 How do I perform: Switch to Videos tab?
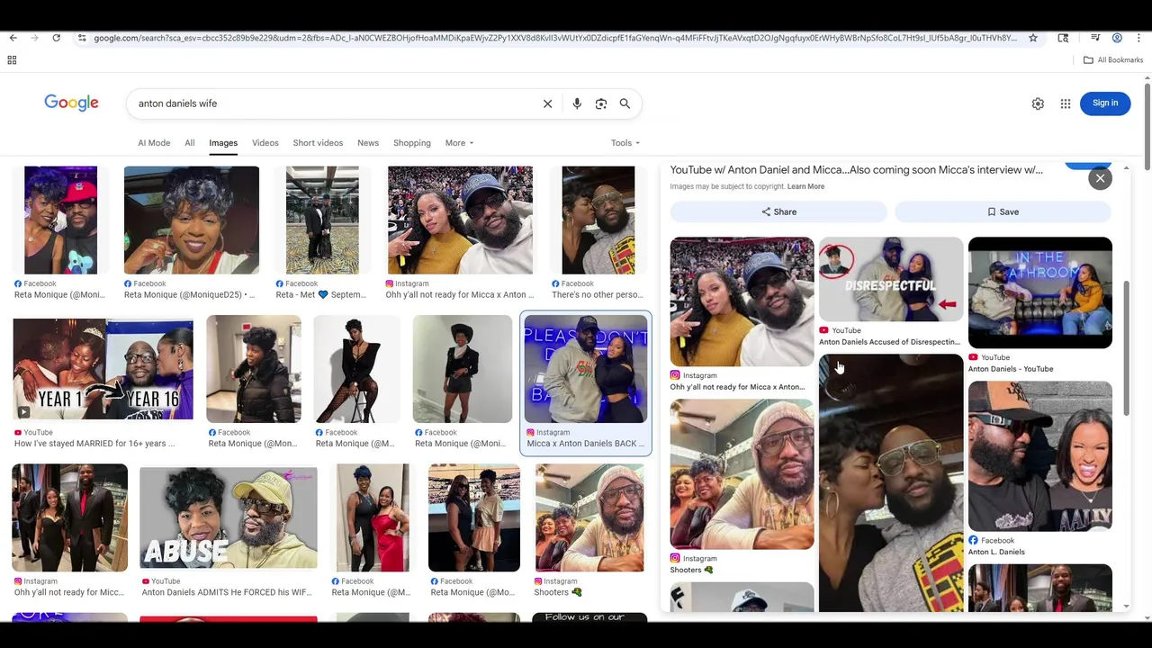pyautogui.click(x=265, y=143)
